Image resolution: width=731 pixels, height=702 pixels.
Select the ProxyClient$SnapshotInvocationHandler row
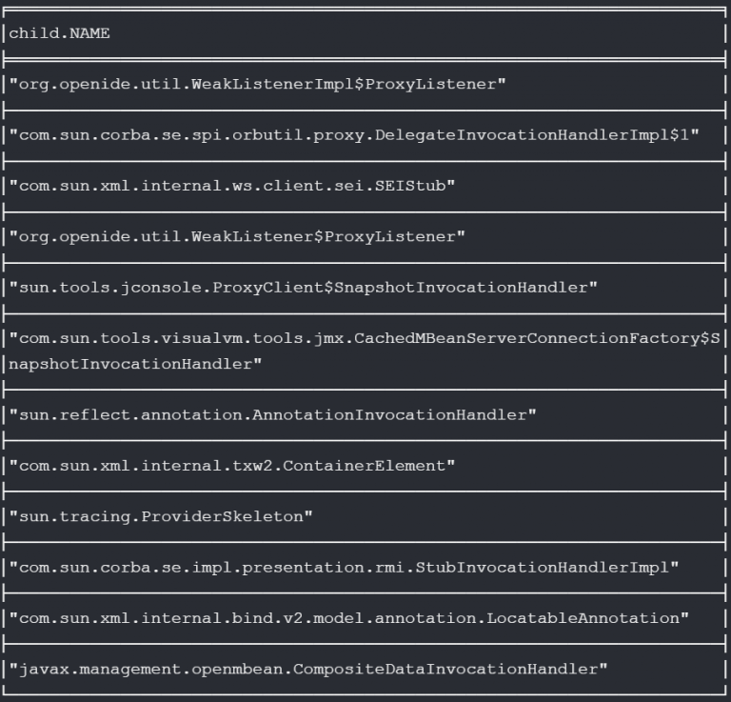(x=303, y=286)
